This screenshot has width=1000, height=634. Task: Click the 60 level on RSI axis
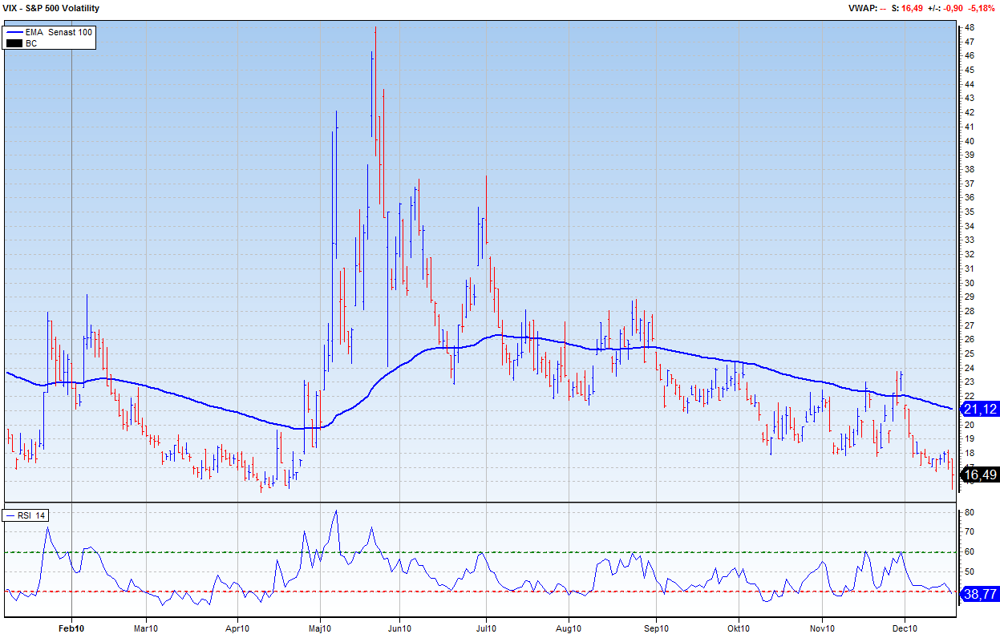[x=970, y=551]
